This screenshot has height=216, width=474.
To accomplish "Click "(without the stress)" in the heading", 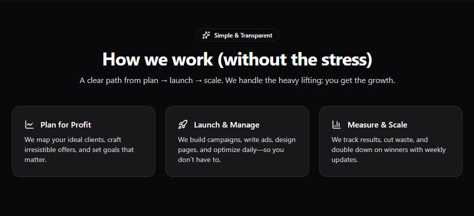I will point(296,59).
